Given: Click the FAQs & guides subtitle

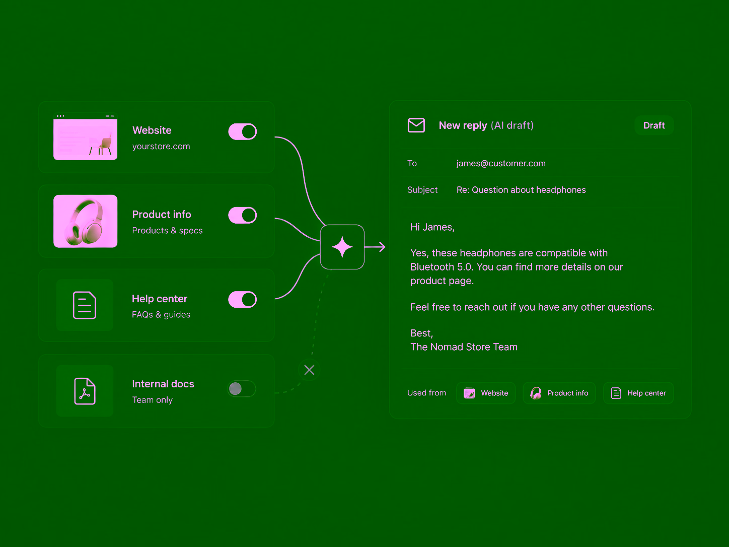Looking at the screenshot, I should [161, 315].
